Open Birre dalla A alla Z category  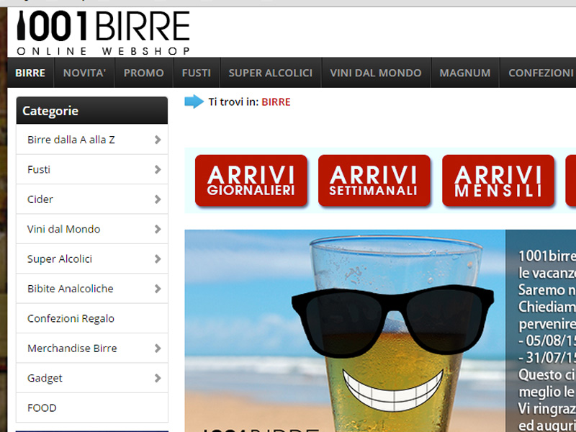pyautogui.click(x=92, y=140)
